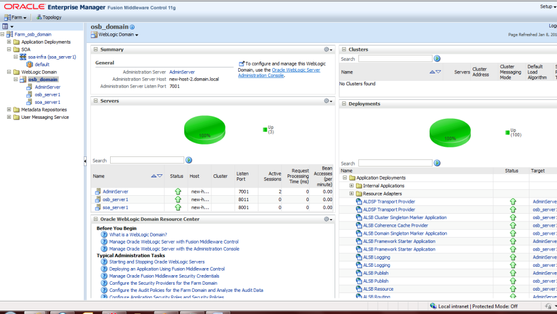This screenshot has height=314, width=557.
Task: Expand the Application Deployments tree node
Action: [x=9, y=42]
